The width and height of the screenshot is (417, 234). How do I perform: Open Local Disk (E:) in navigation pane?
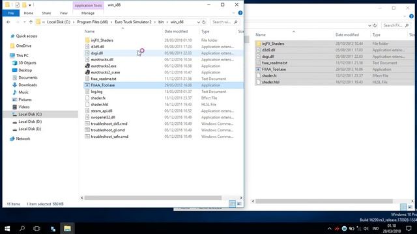[30, 129]
